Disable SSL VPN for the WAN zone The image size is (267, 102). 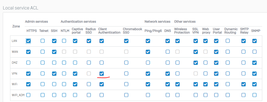point(196,52)
